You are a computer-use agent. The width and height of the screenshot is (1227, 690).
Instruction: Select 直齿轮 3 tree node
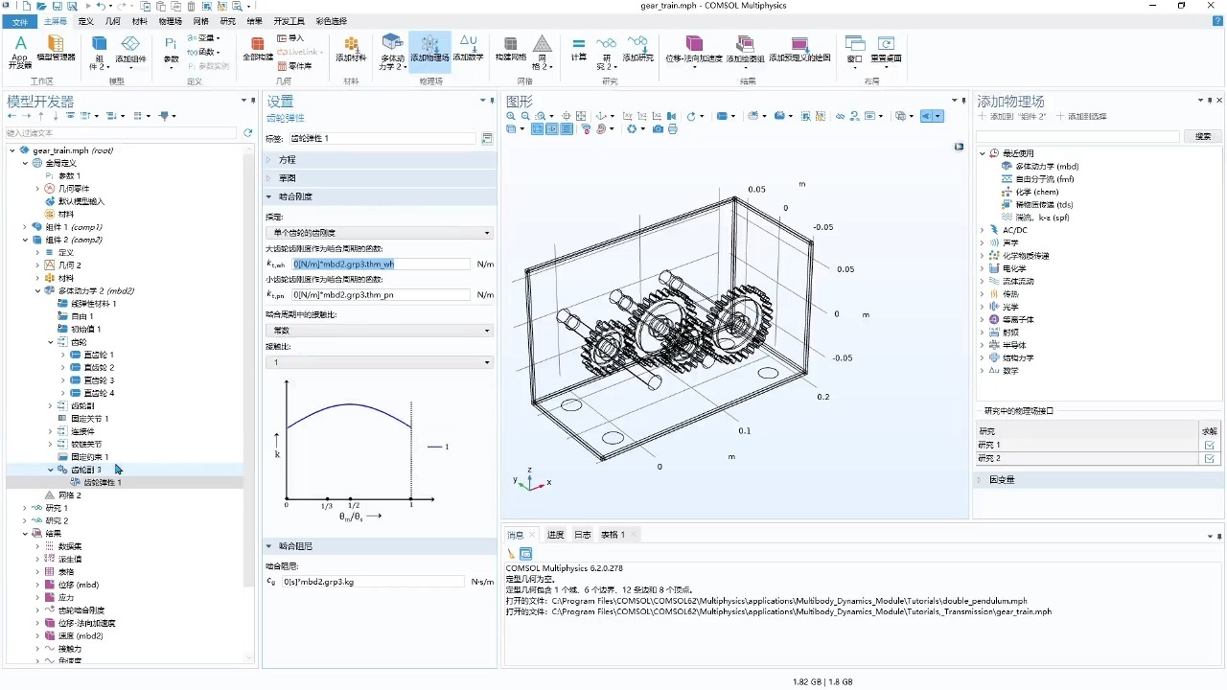(98, 380)
